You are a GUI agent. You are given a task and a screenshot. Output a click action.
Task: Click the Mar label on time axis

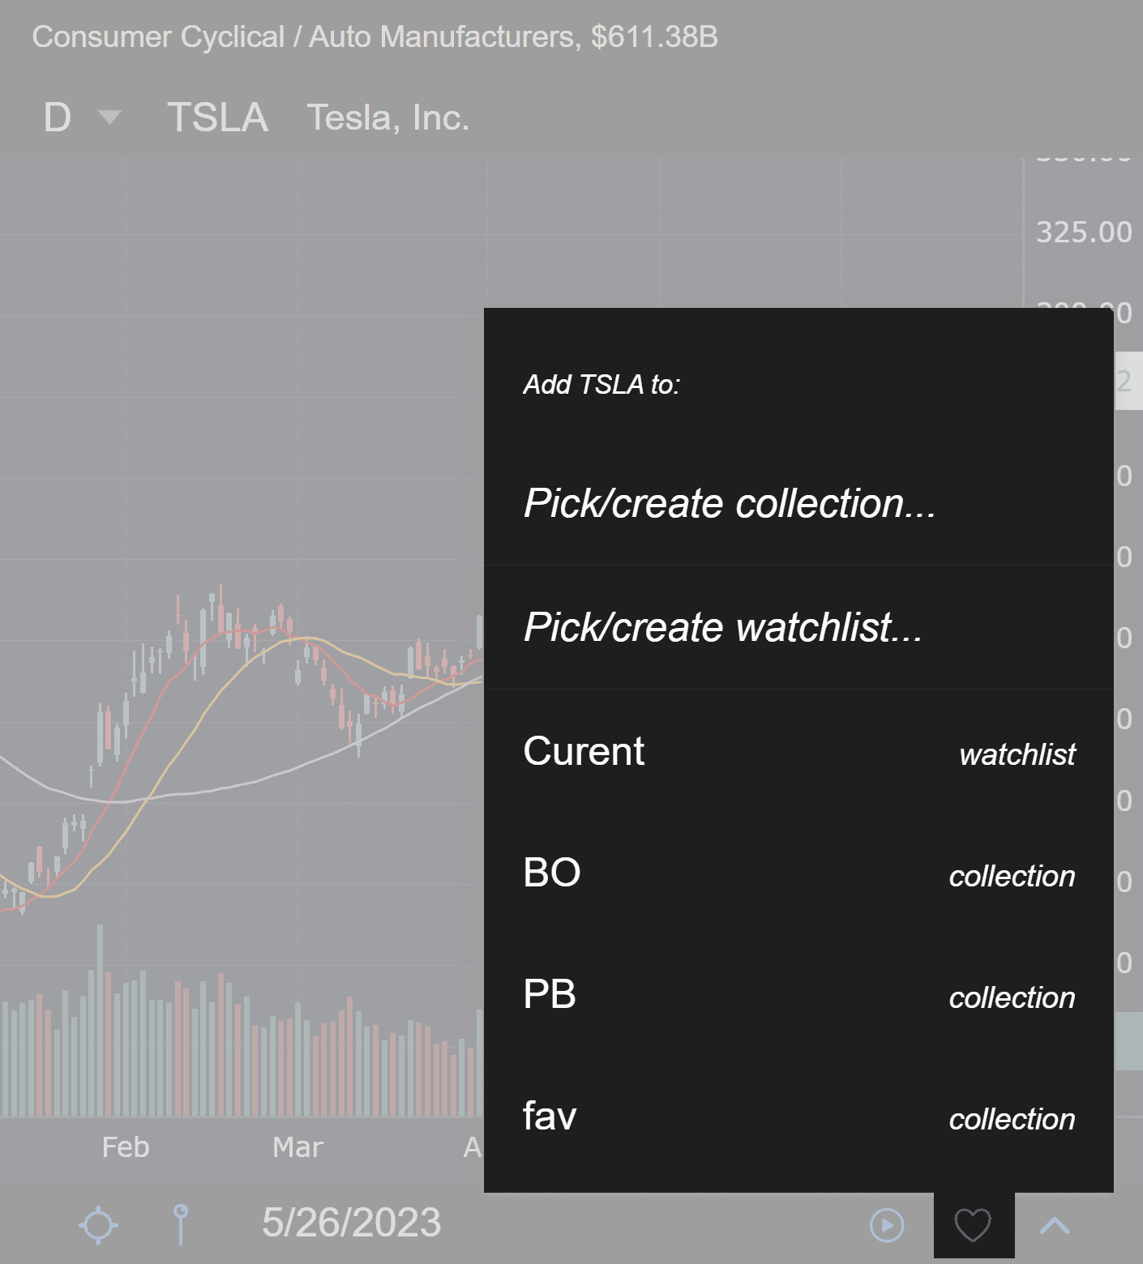(x=298, y=1147)
